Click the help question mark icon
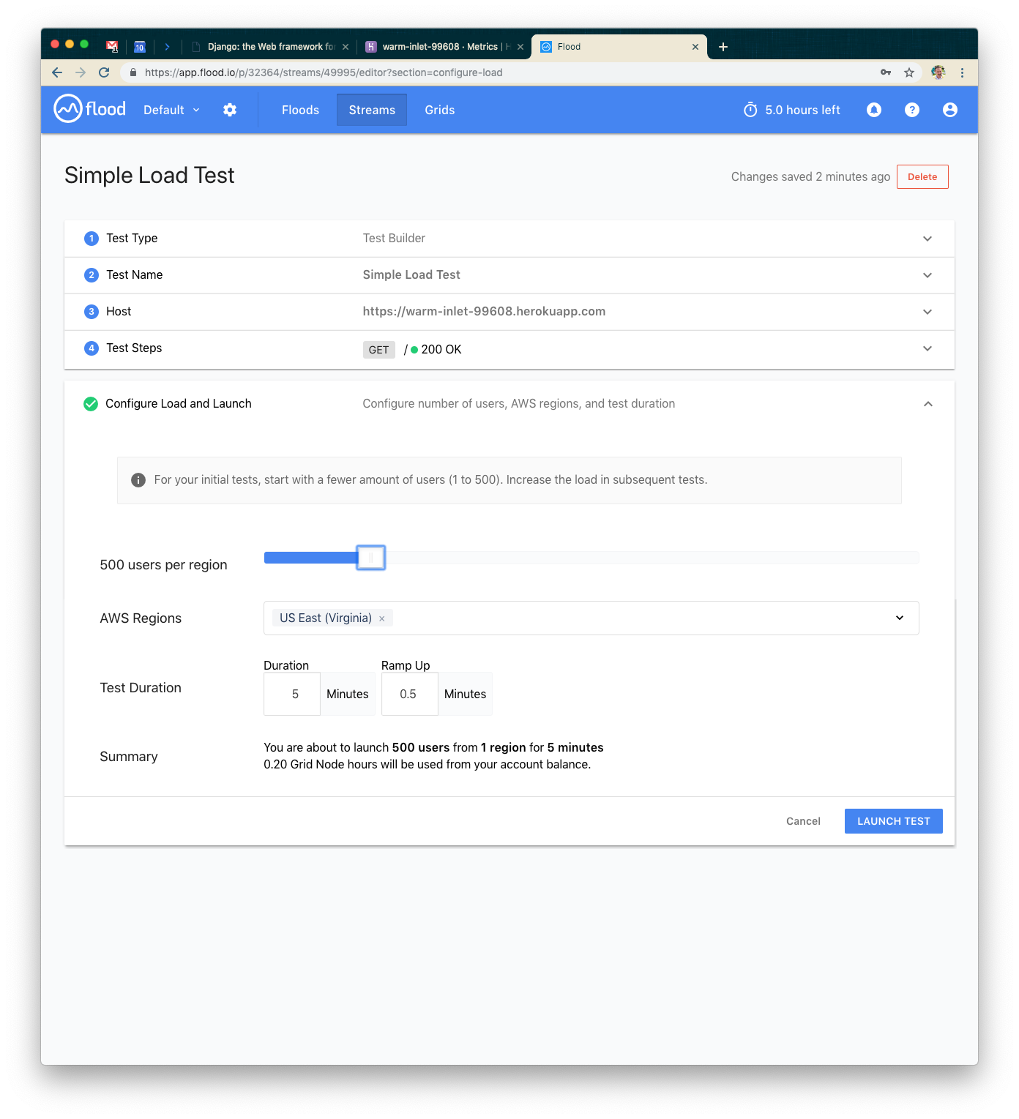 [x=911, y=110]
